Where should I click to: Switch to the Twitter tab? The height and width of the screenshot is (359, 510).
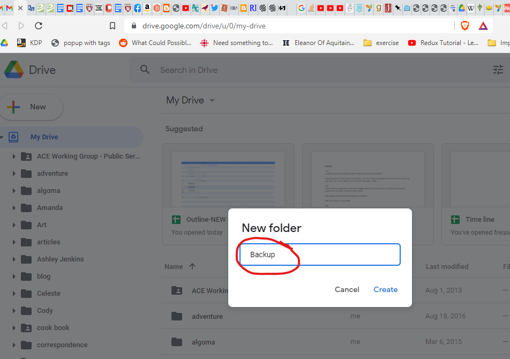click(x=214, y=8)
